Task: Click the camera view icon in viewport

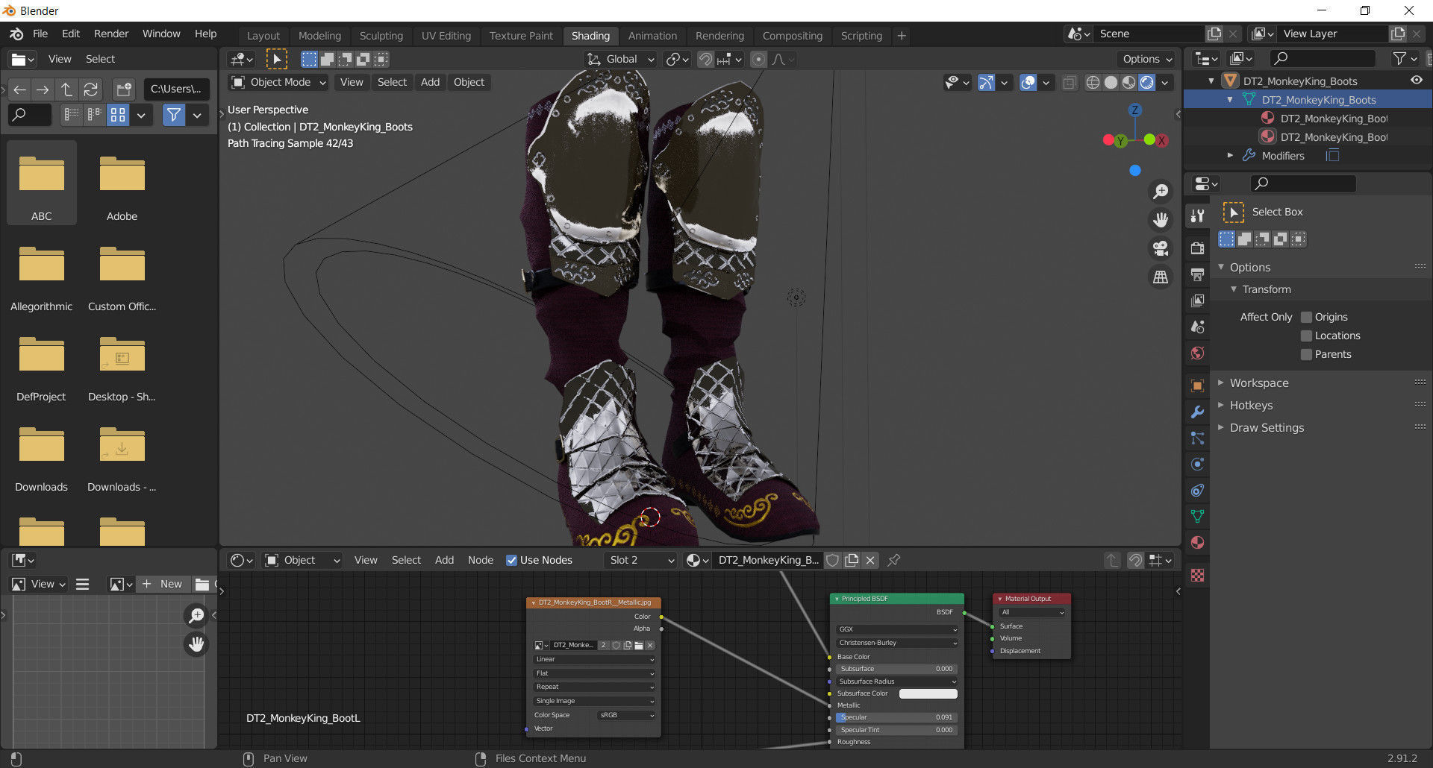Action: [x=1160, y=248]
